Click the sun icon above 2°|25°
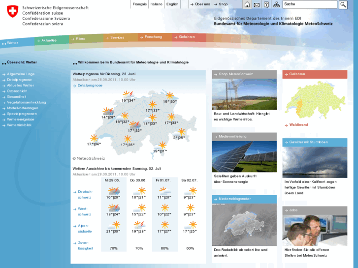This screenshot has height=268, width=358. 180,132
